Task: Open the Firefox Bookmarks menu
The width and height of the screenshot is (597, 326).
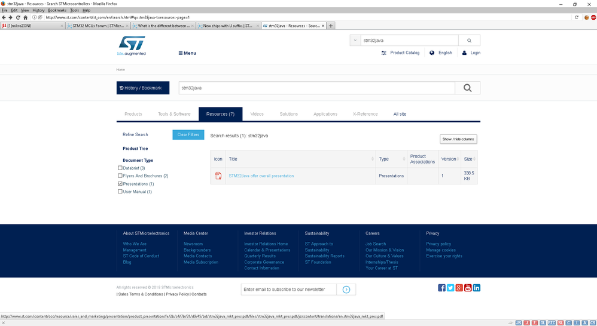Action: 57,10
